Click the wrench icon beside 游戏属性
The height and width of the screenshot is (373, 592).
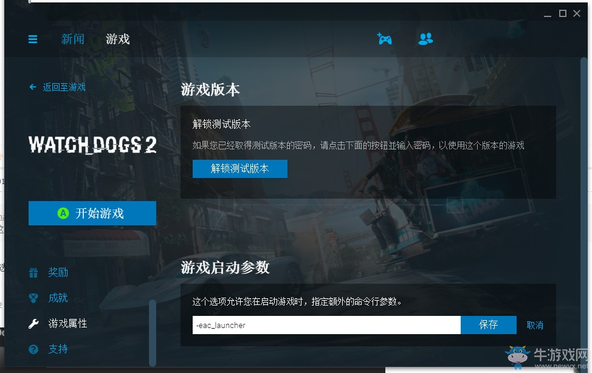click(x=33, y=324)
